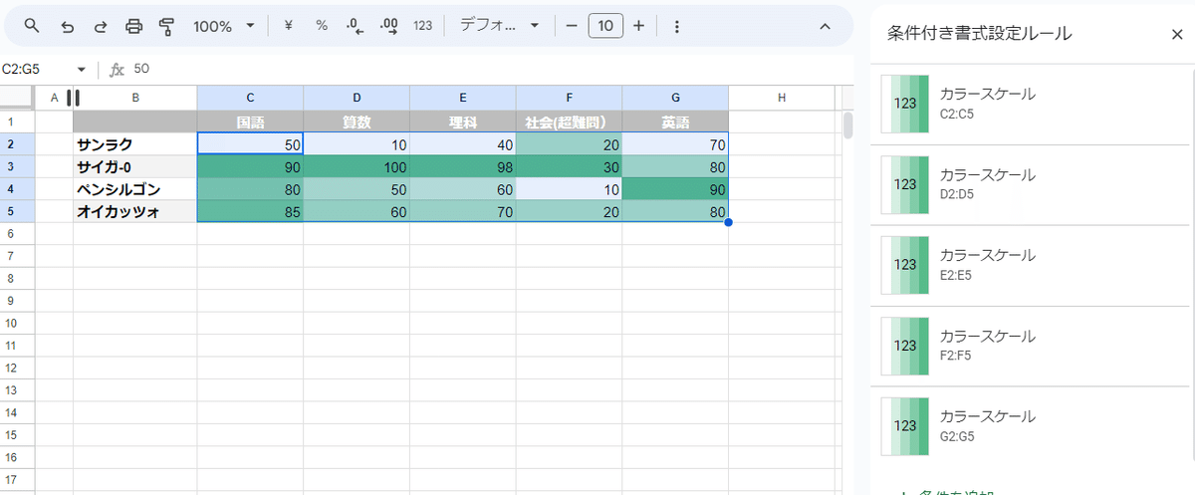Image resolution: width=1195 pixels, height=495 pixels.
Task: Click the C2:C5 rule color scale preview
Action: pyautogui.click(x=905, y=104)
